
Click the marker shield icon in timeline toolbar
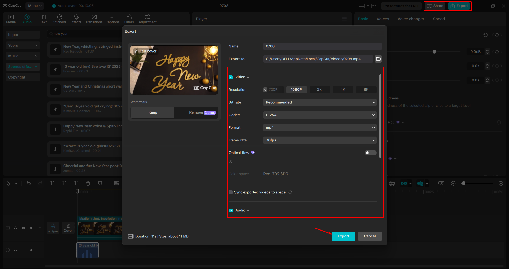(100, 183)
